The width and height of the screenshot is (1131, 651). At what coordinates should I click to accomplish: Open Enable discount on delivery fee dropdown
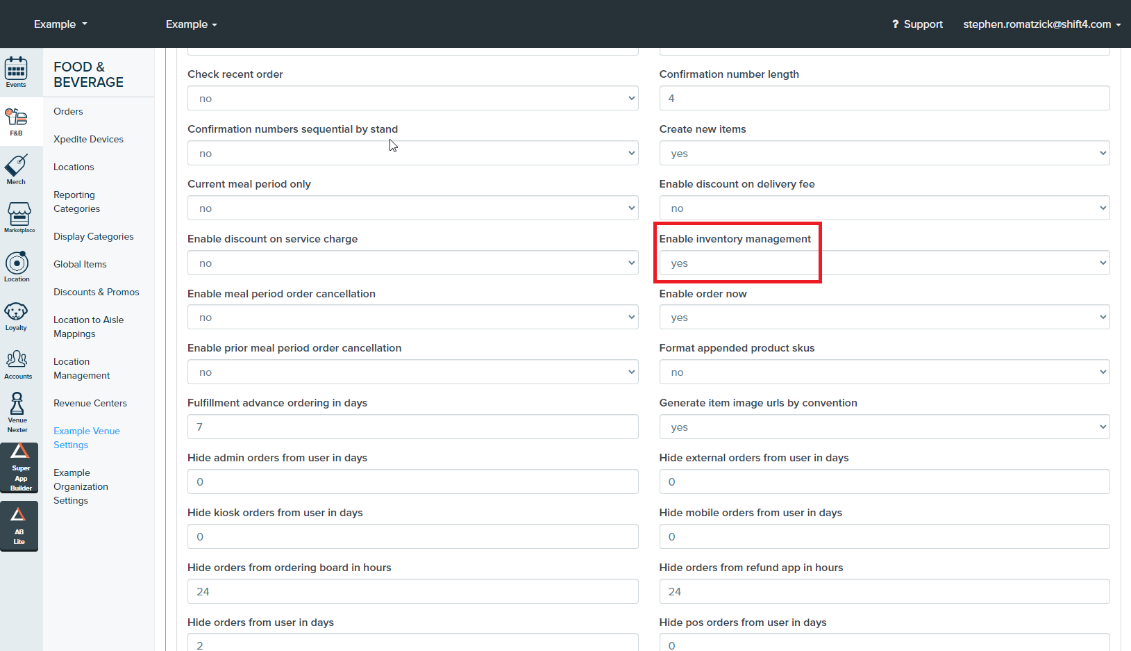(x=885, y=208)
